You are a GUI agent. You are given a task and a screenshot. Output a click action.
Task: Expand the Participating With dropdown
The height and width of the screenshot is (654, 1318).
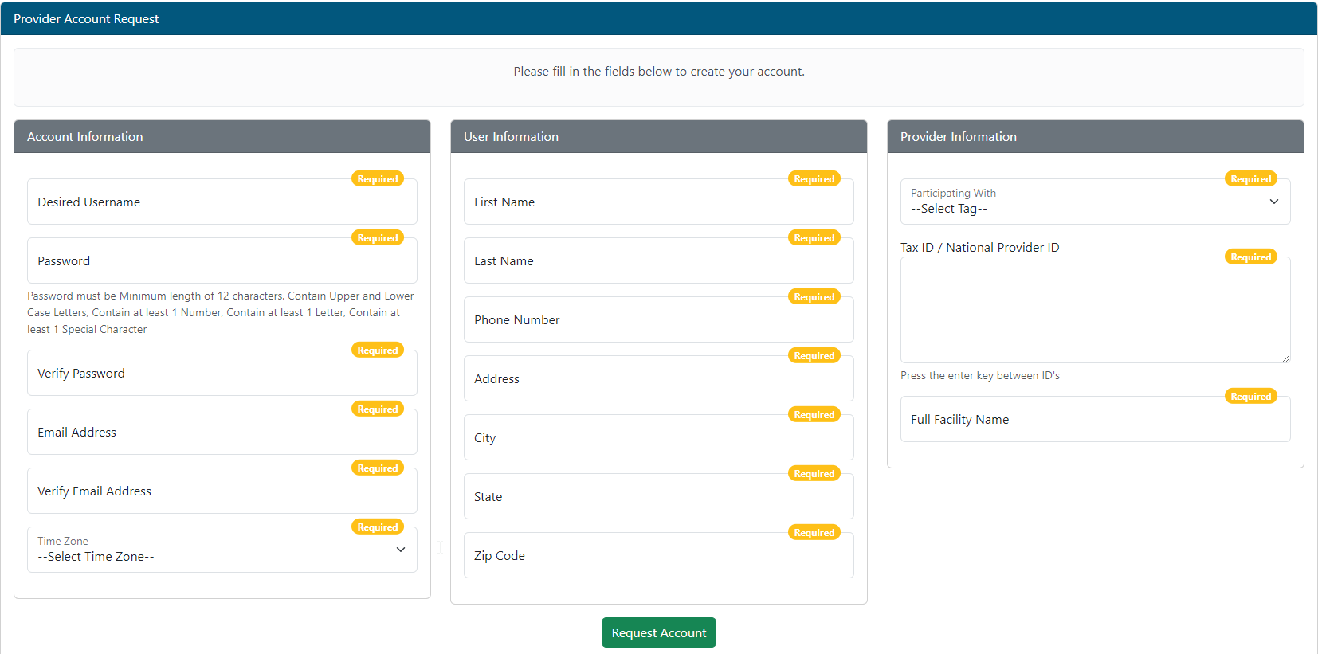coord(1096,202)
